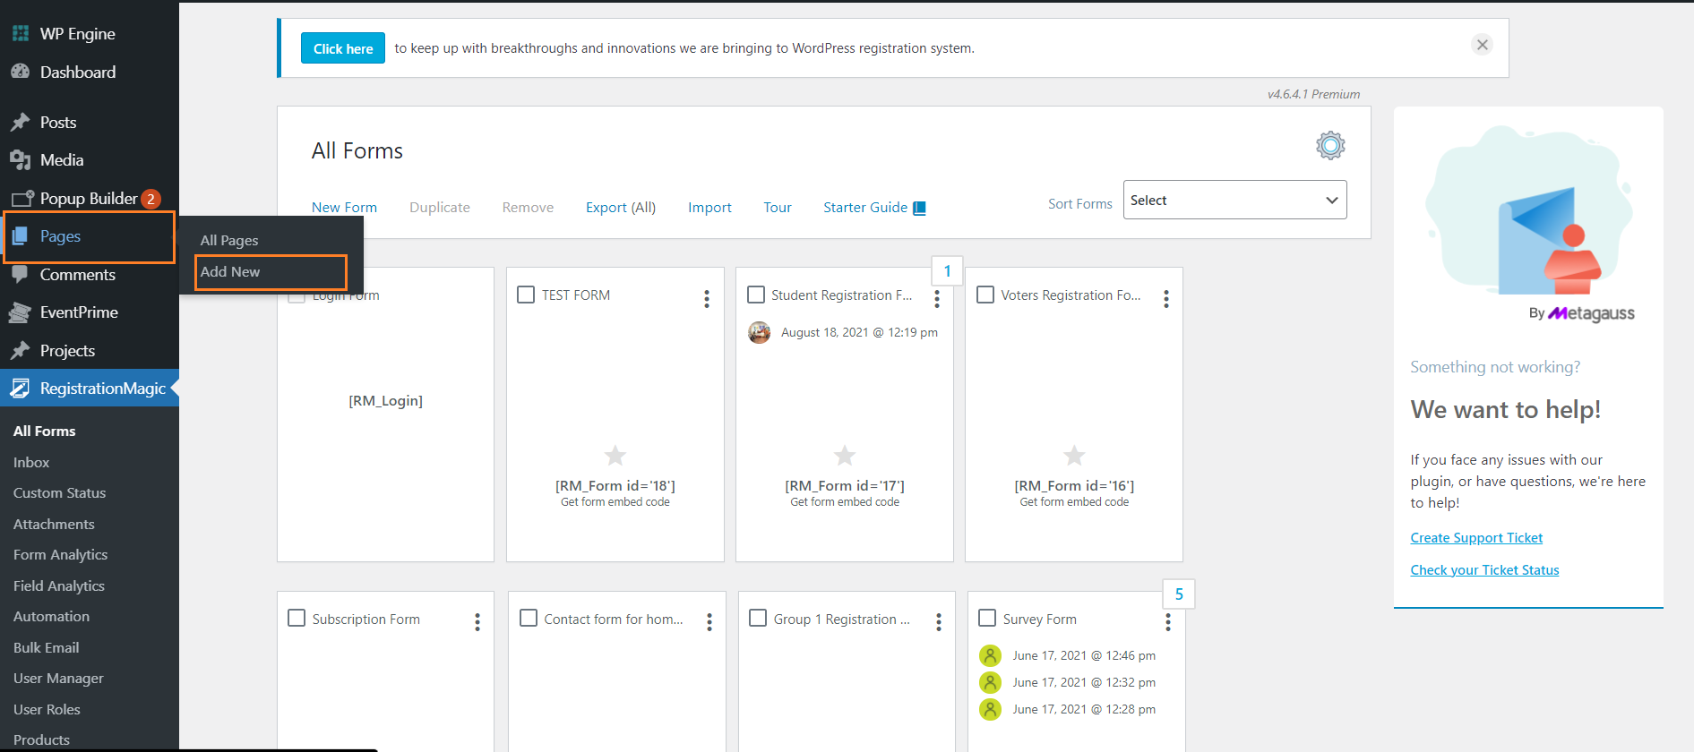This screenshot has height=752, width=1694.
Task: Dismiss the notification banner with X icon
Action: pos(1482,45)
